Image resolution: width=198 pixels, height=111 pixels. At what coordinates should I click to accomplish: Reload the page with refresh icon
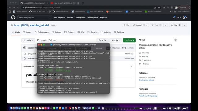[x=18, y=7]
